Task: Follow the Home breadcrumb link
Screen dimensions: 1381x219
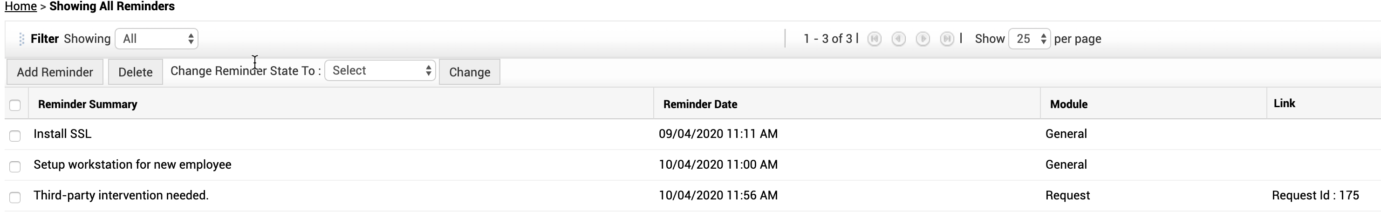Action: pos(21,7)
